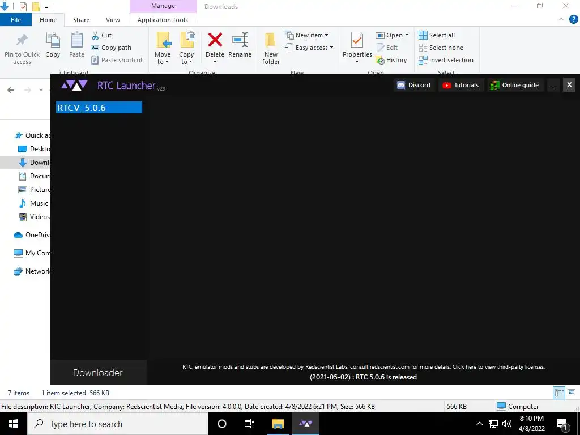The width and height of the screenshot is (580, 435).
Task: Click Invert selection in ribbon
Action: (x=446, y=60)
